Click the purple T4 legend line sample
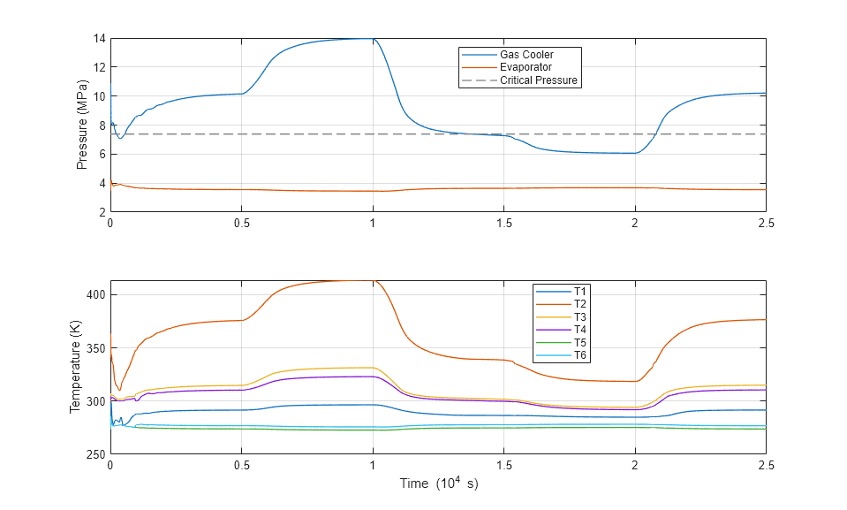This screenshot has height=510, width=847. tap(553, 330)
